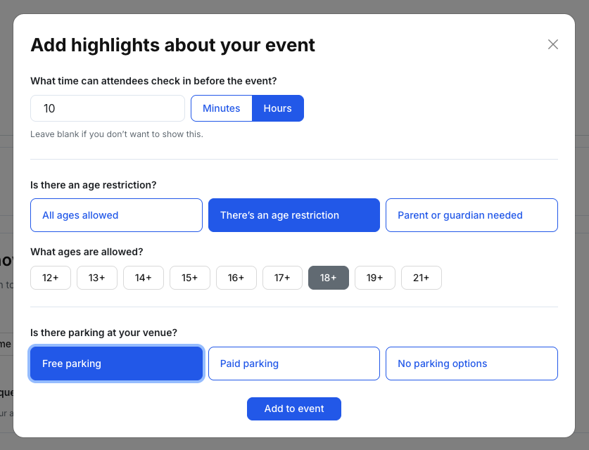The height and width of the screenshot is (450, 589).
Task: Select There's an age restriction option
Action: 294,215
